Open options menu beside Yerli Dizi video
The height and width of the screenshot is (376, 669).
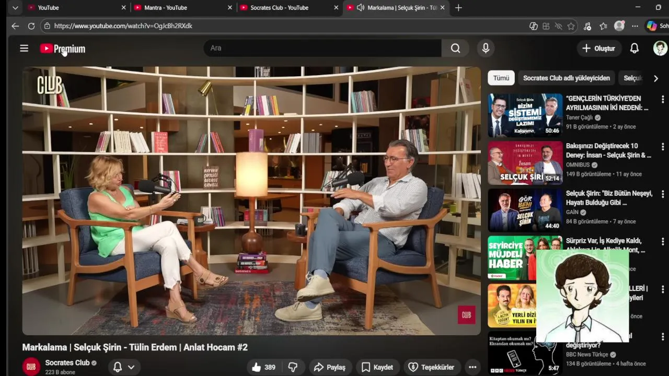[663, 289]
